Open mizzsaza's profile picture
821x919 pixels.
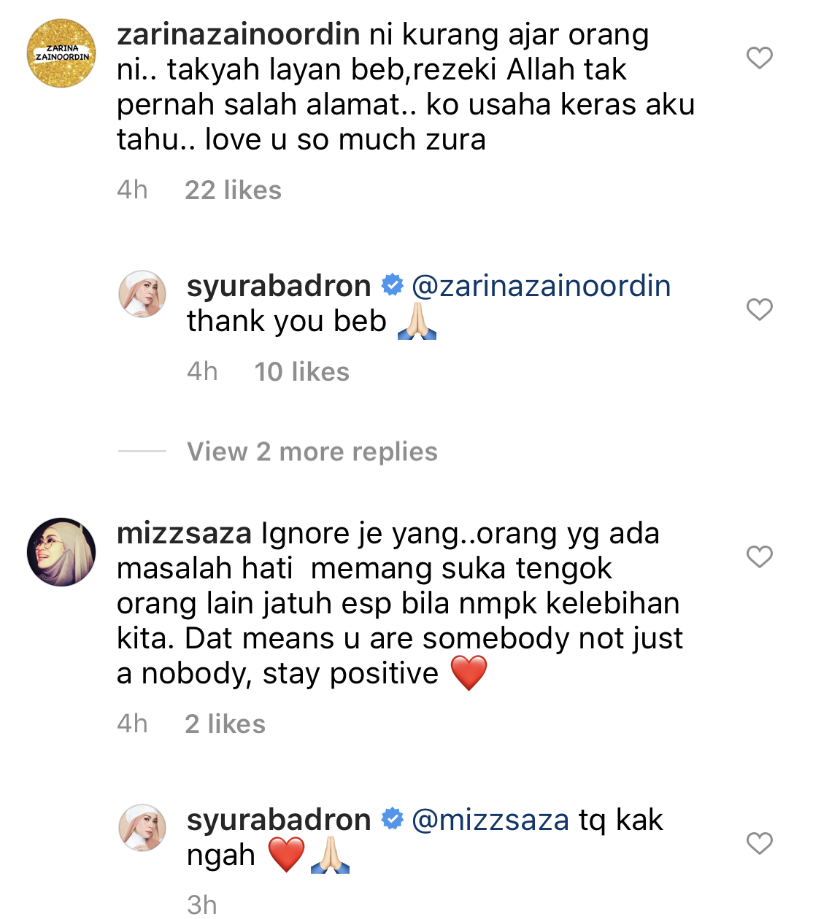(x=61, y=552)
